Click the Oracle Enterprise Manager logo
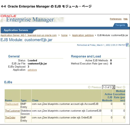This screenshot has width=130, height=125. click(x=32, y=19)
